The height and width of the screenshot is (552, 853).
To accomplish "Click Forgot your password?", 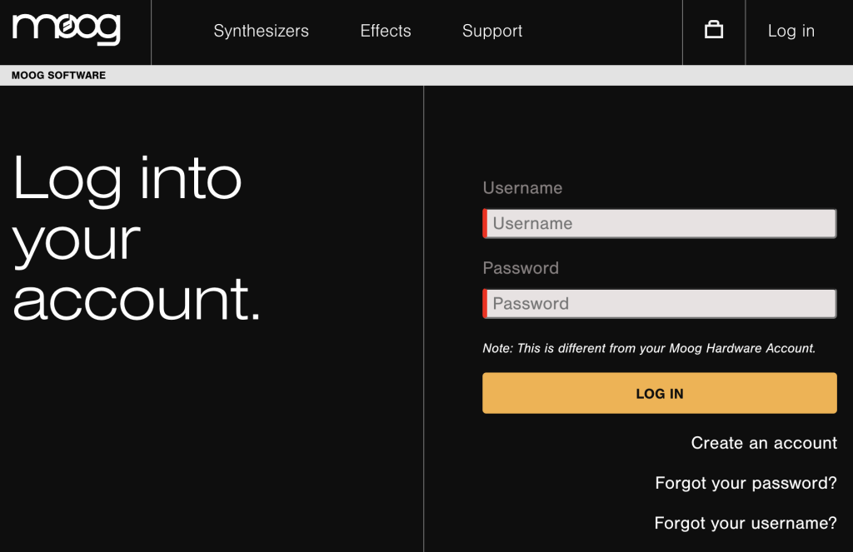I will coord(745,483).
